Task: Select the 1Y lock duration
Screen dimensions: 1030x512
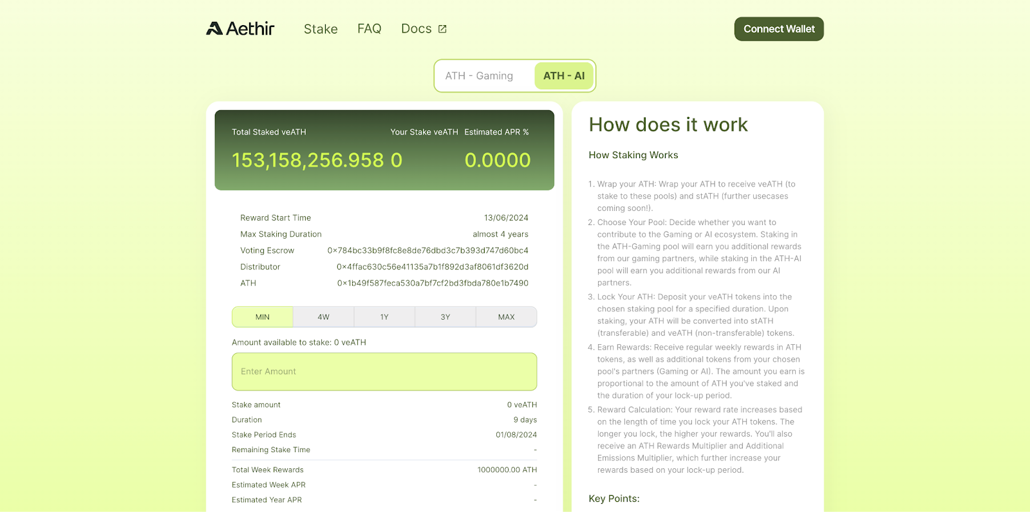Action: point(384,317)
